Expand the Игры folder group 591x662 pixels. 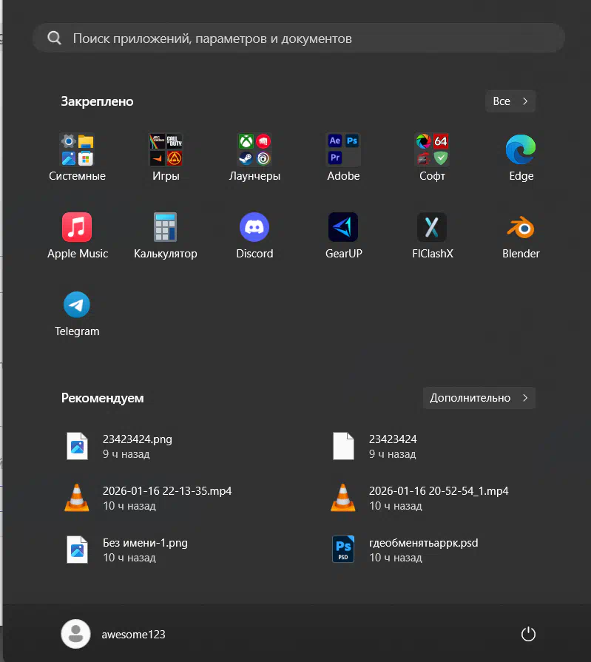click(x=166, y=150)
